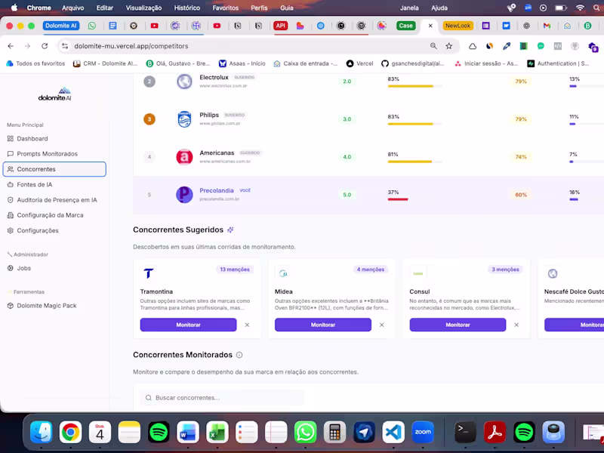Click rank badge 3 for Philips
The height and width of the screenshot is (453, 604).
point(149,119)
